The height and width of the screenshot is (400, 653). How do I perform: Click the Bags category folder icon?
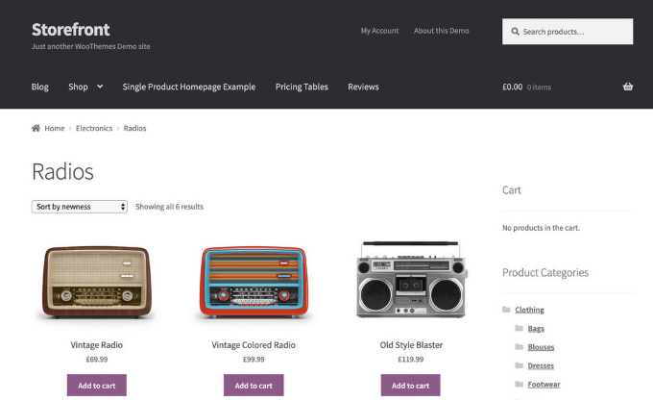(x=519, y=329)
